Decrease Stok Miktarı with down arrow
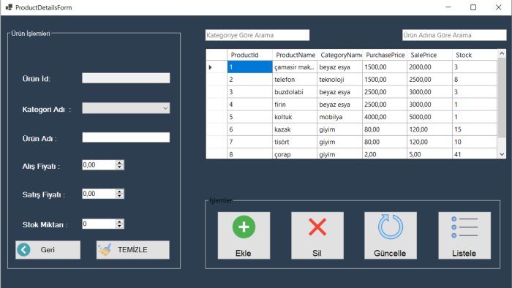Image resolution: width=512 pixels, height=288 pixels. pyautogui.click(x=120, y=226)
